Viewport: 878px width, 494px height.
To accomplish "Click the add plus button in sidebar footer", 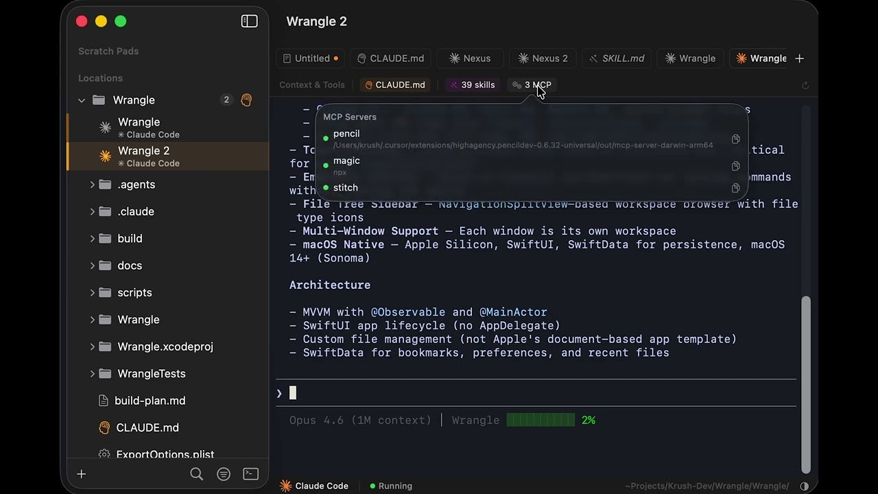I will (81, 474).
